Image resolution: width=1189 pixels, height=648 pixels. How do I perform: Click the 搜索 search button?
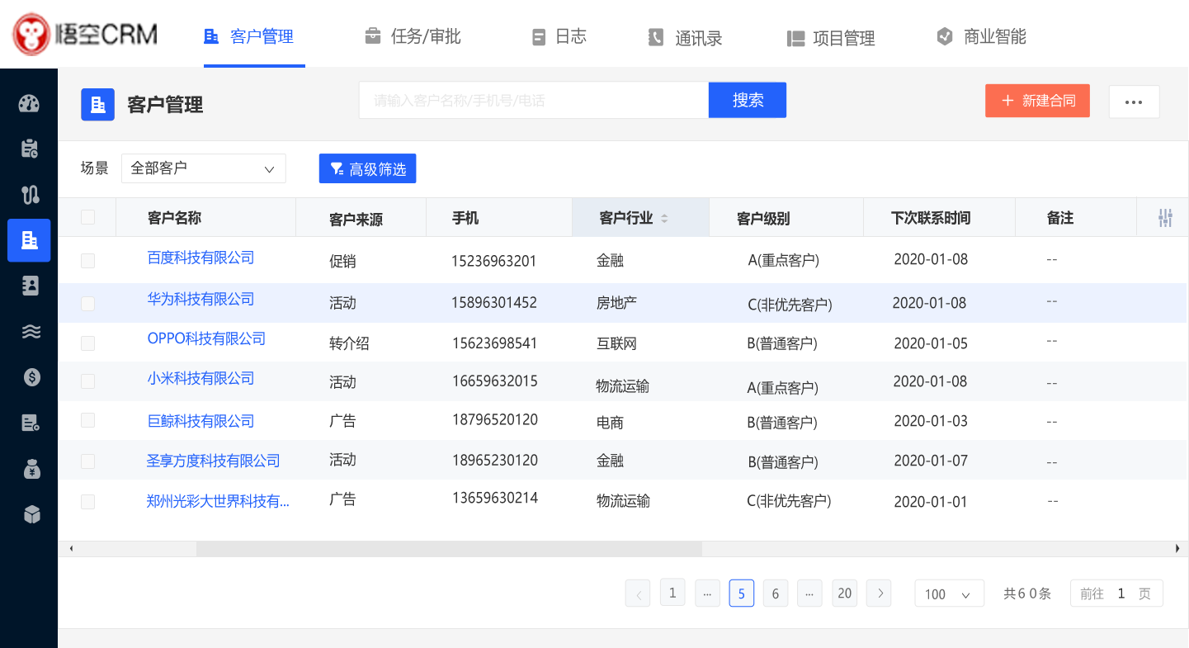pyautogui.click(x=748, y=100)
